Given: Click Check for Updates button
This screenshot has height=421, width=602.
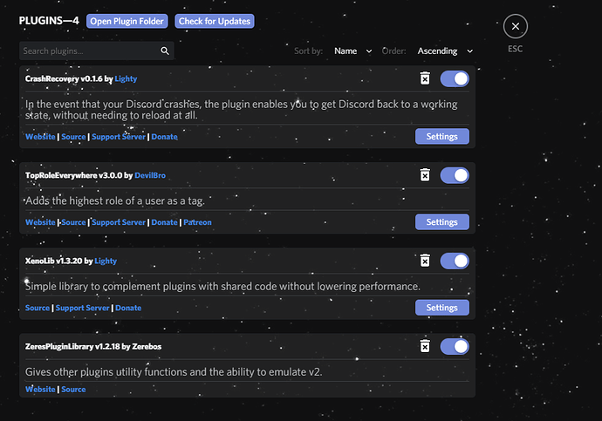Looking at the screenshot, I should point(215,21).
